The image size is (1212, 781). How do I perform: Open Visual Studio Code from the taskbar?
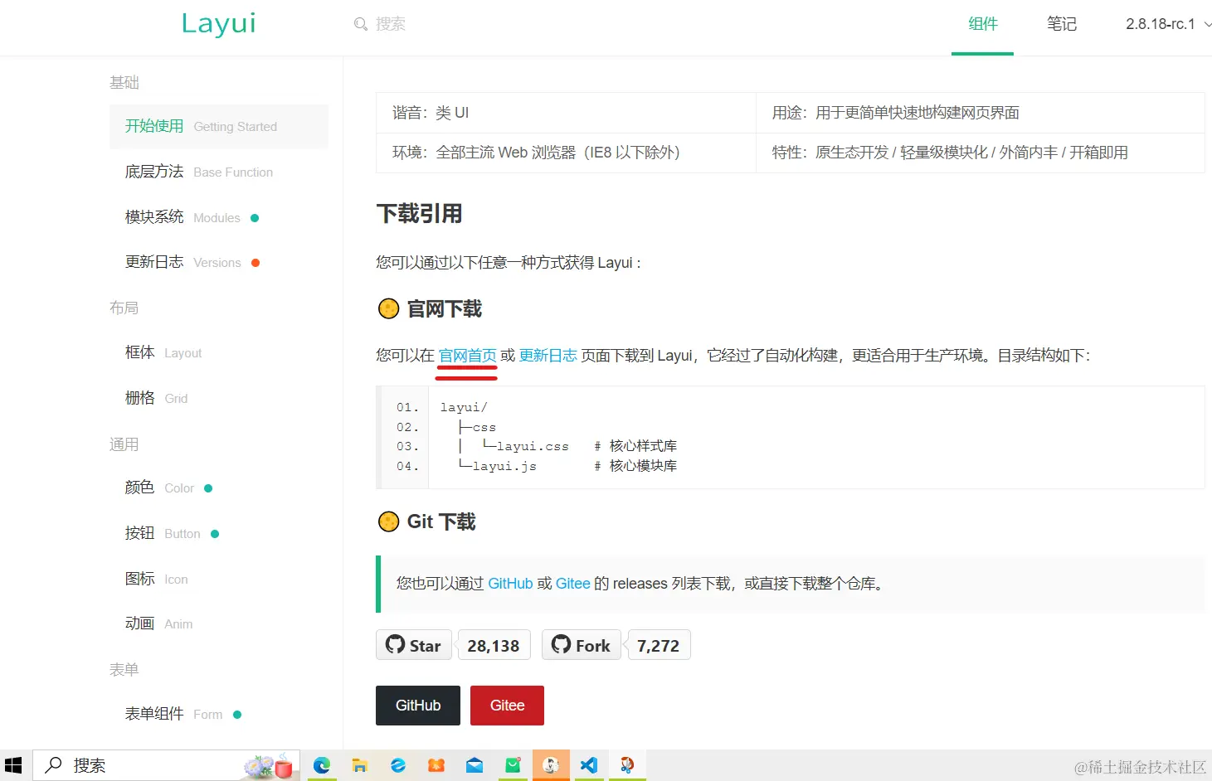pos(589,765)
